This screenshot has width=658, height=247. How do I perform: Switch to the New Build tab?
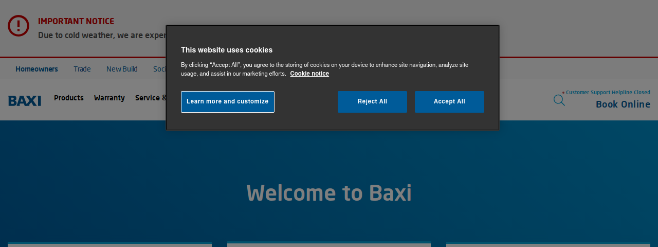pyautogui.click(x=122, y=69)
